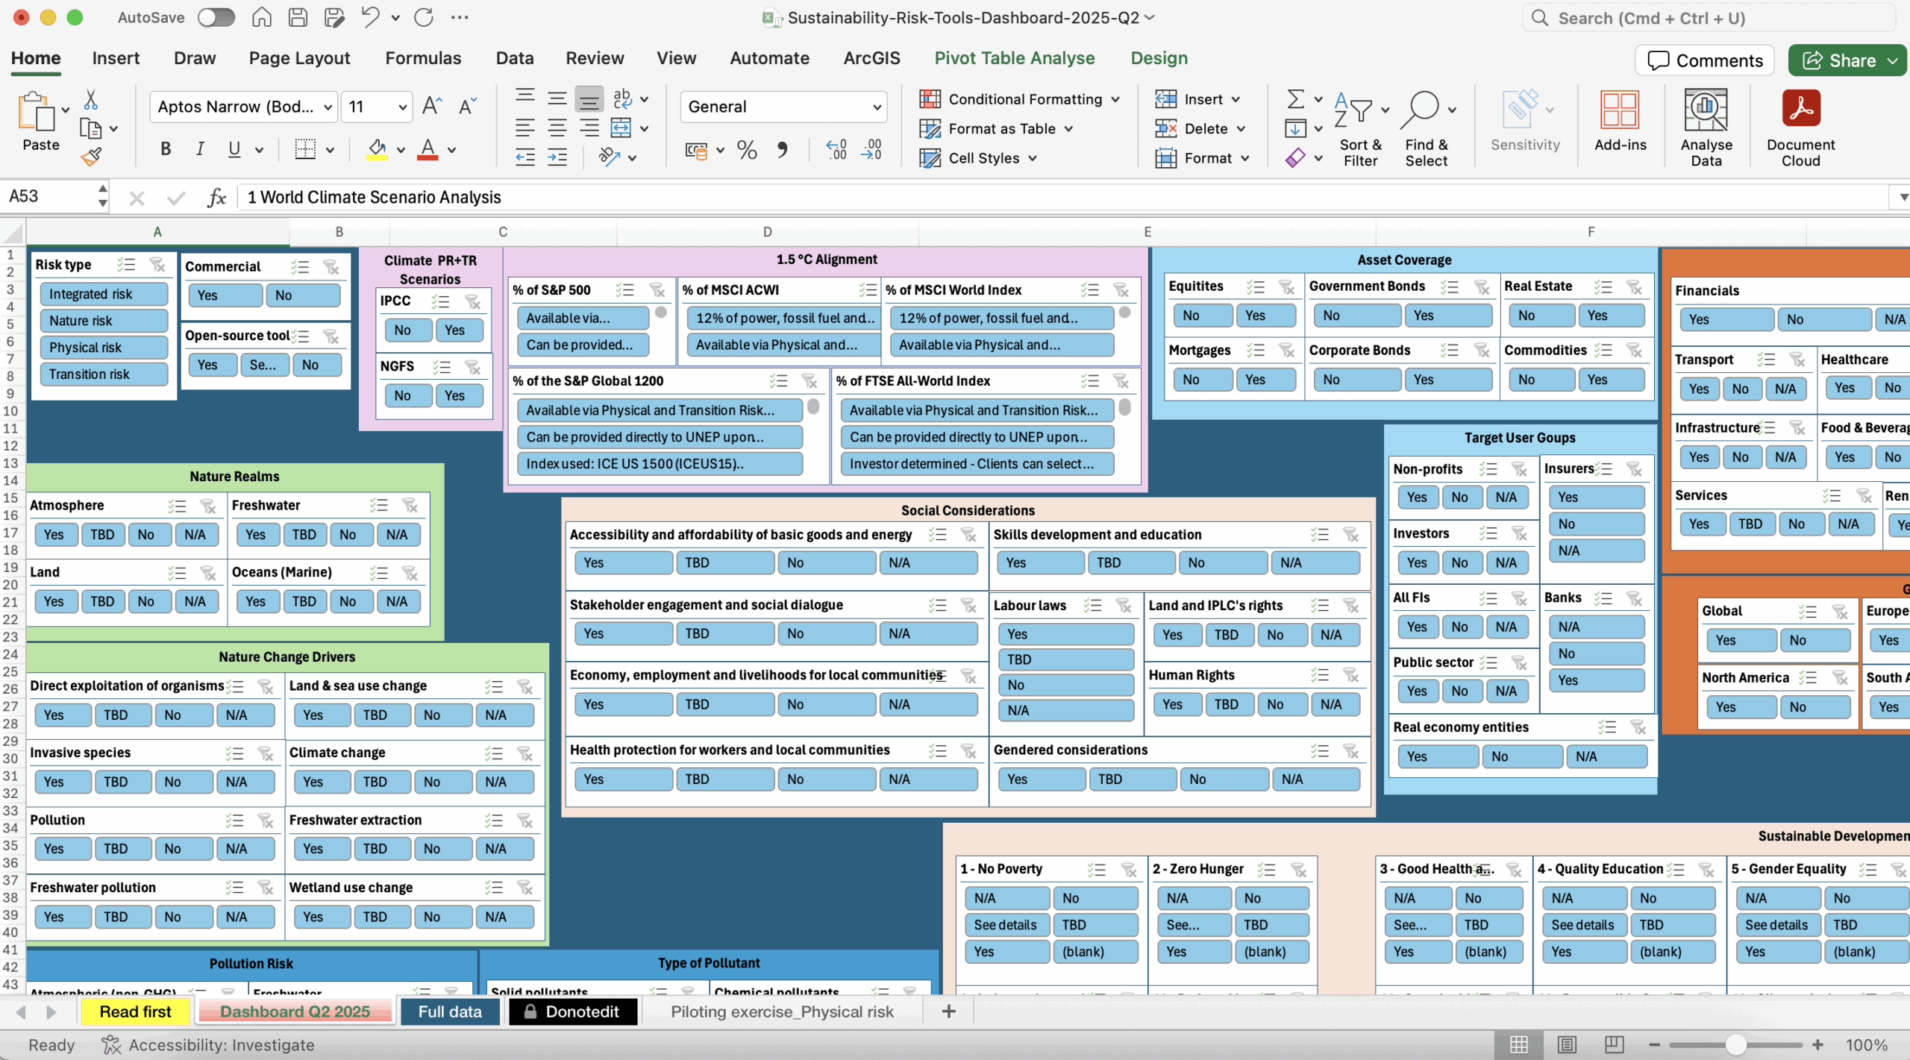Click the font color red swatch
1910x1060 pixels.
[428, 149]
